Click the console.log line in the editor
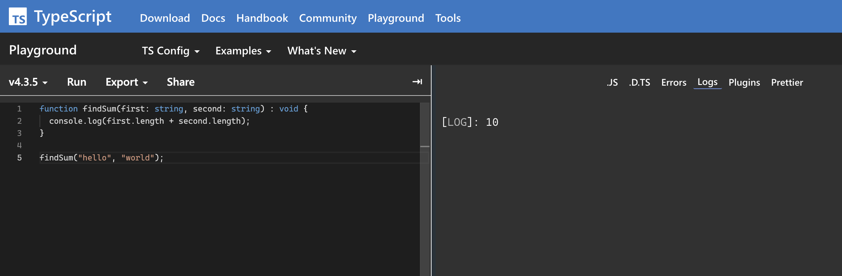 149,121
